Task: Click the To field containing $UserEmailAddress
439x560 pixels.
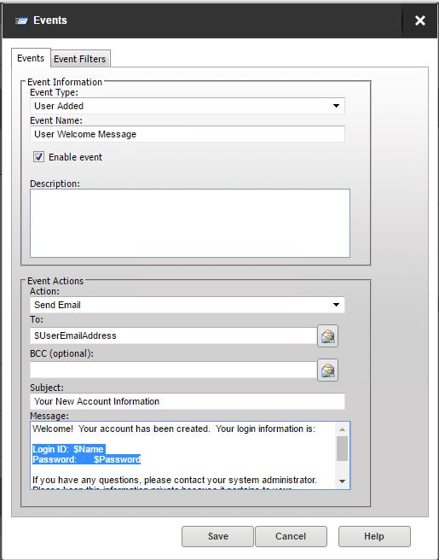Action: [173, 335]
